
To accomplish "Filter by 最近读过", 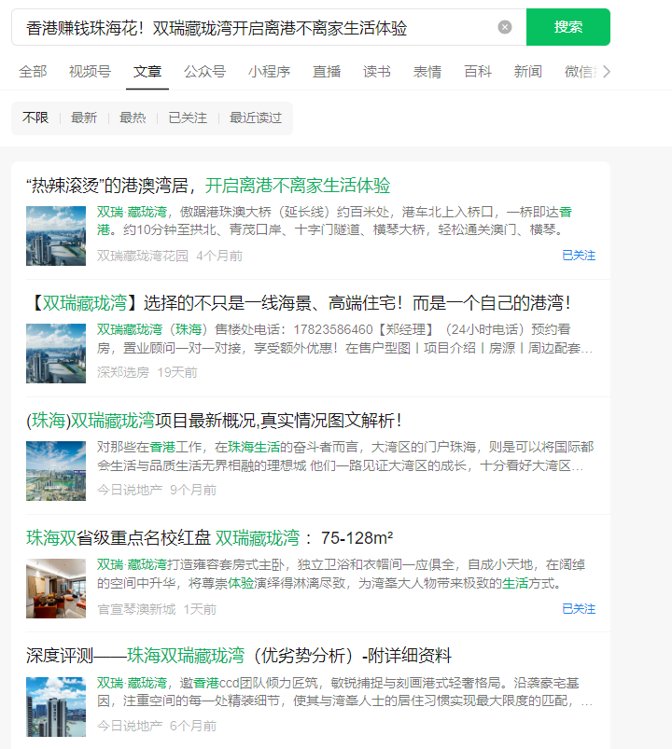I will pos(256,118).
